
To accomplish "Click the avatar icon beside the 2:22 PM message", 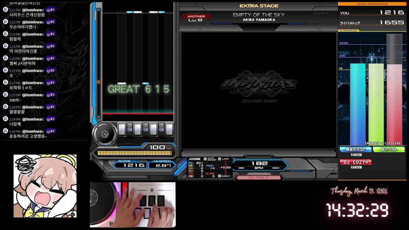I will 5,22.
